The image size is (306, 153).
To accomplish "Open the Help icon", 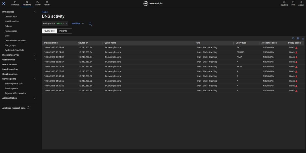I will (293, 3).
